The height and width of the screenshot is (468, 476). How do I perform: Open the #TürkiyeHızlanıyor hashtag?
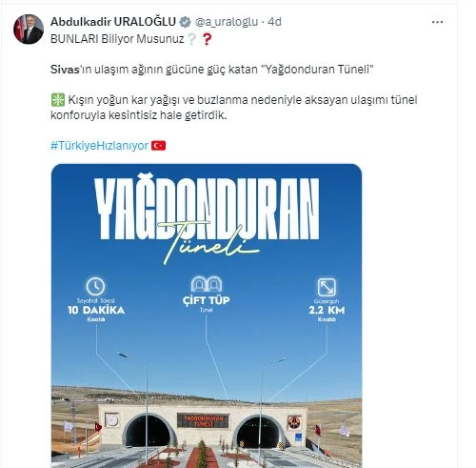[99, 146]
